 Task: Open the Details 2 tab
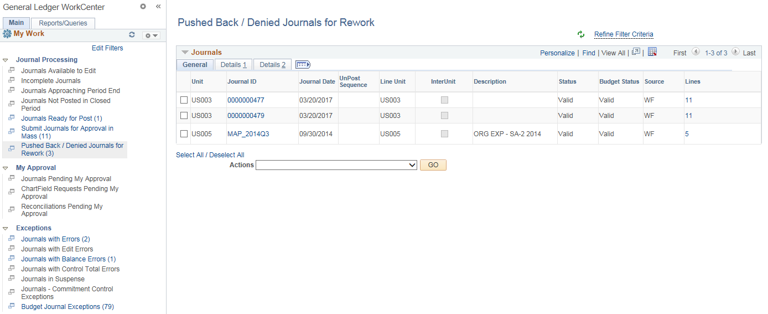tap(273, 65)
